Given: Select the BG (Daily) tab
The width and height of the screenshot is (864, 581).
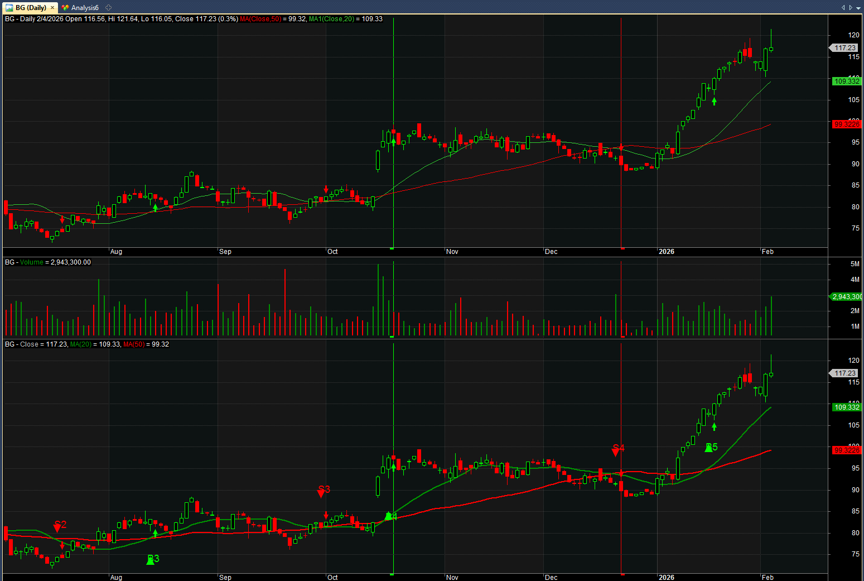Looking at the screenshot, I should [x=31, y=8].
